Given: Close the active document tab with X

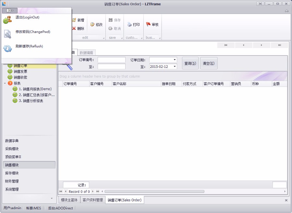Looking at the screenshot, I should pyautogui.click(x=286, y=200).
